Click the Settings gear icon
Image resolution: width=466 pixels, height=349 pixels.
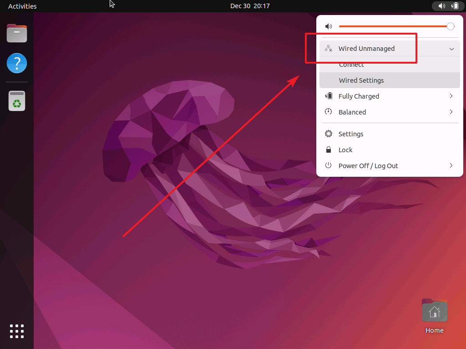329,134
